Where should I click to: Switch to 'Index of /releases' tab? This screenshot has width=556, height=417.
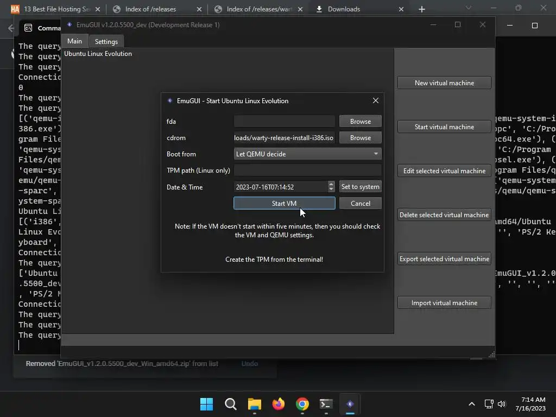(x=157, y=9)
